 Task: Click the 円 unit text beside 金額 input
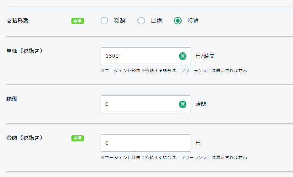(198, 143)
